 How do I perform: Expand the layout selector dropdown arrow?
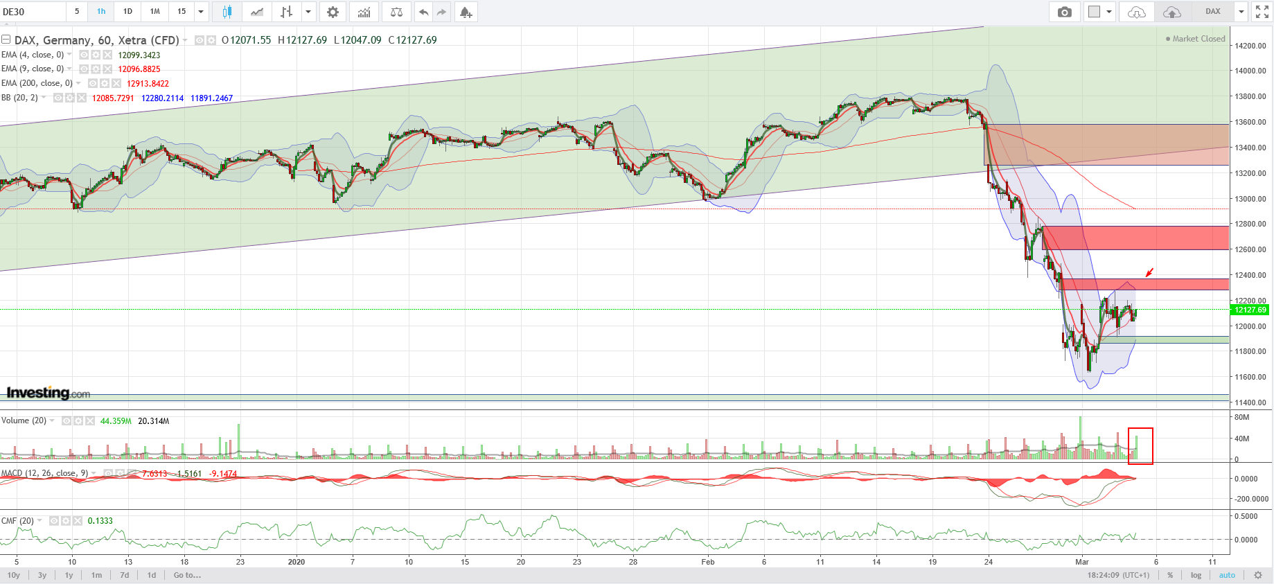pos(1109,12)
